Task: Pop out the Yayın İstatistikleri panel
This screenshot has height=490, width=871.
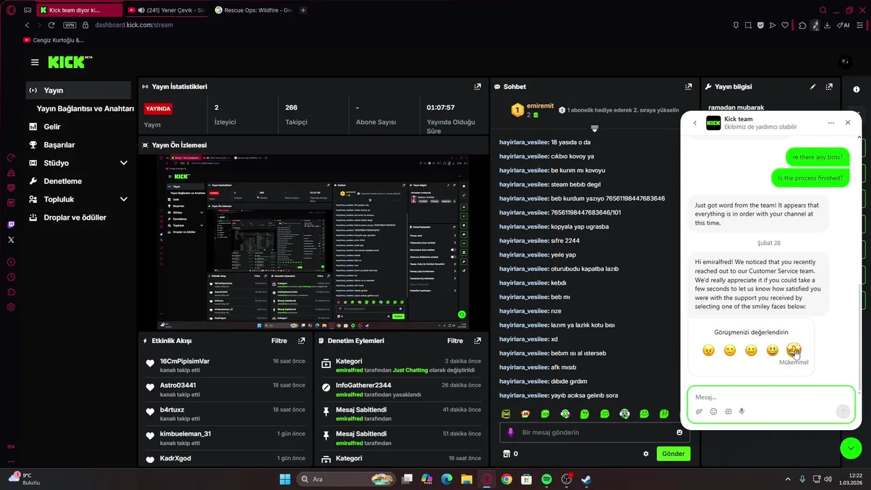Action: (478, 86)
